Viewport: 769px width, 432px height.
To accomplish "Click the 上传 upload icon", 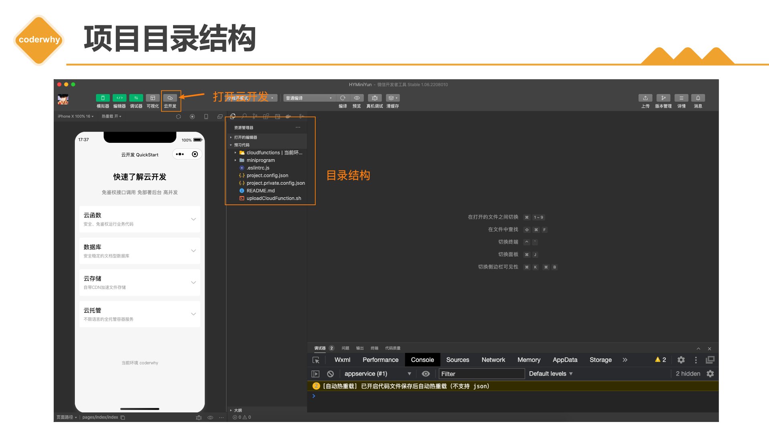I will (x=645, y=98).
